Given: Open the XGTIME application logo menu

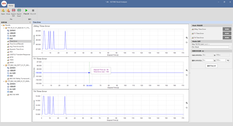Looking at the screenshot, I should [x=4, y=3].
